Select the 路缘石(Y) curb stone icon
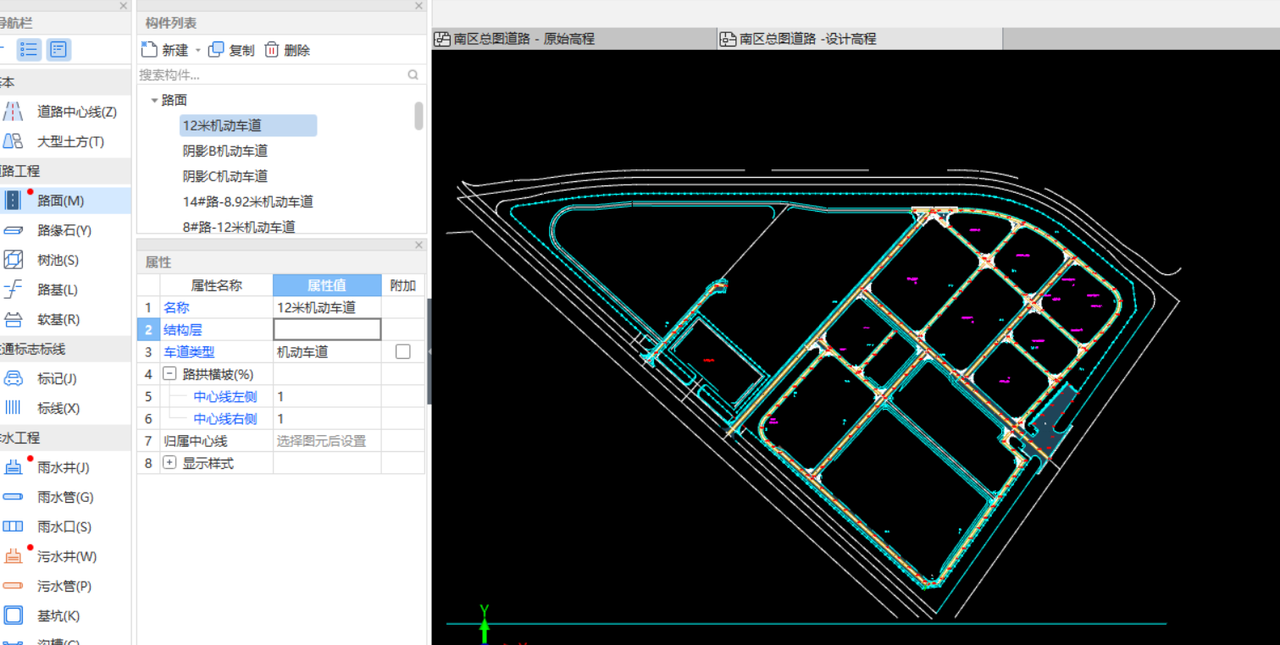1280x645 pixels. (x=13, y=230)
